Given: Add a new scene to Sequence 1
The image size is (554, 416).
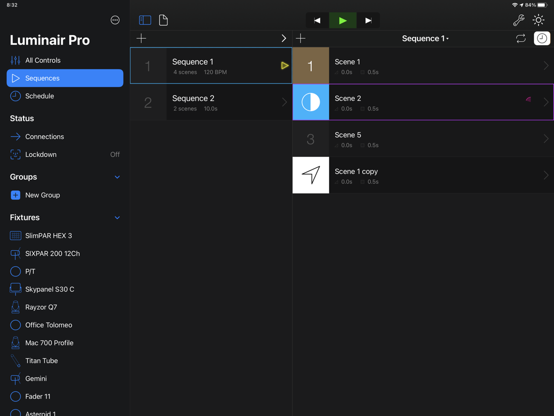Looking at the screenshot, I should (301, 38).
